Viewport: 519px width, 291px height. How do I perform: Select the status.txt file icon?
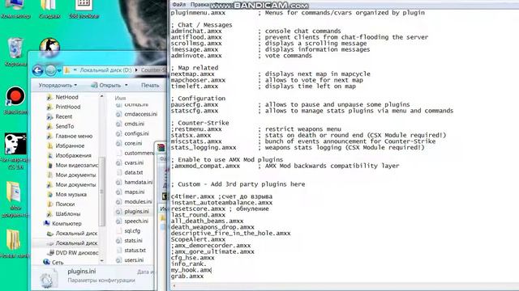click(119, 250)
